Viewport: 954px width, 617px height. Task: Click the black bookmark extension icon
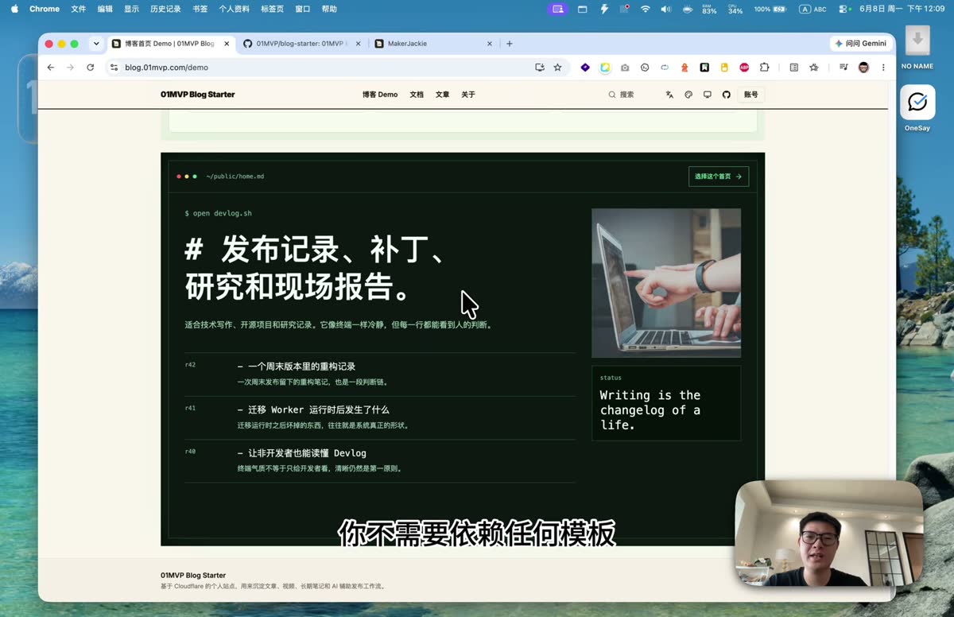(x=704, y=68)
